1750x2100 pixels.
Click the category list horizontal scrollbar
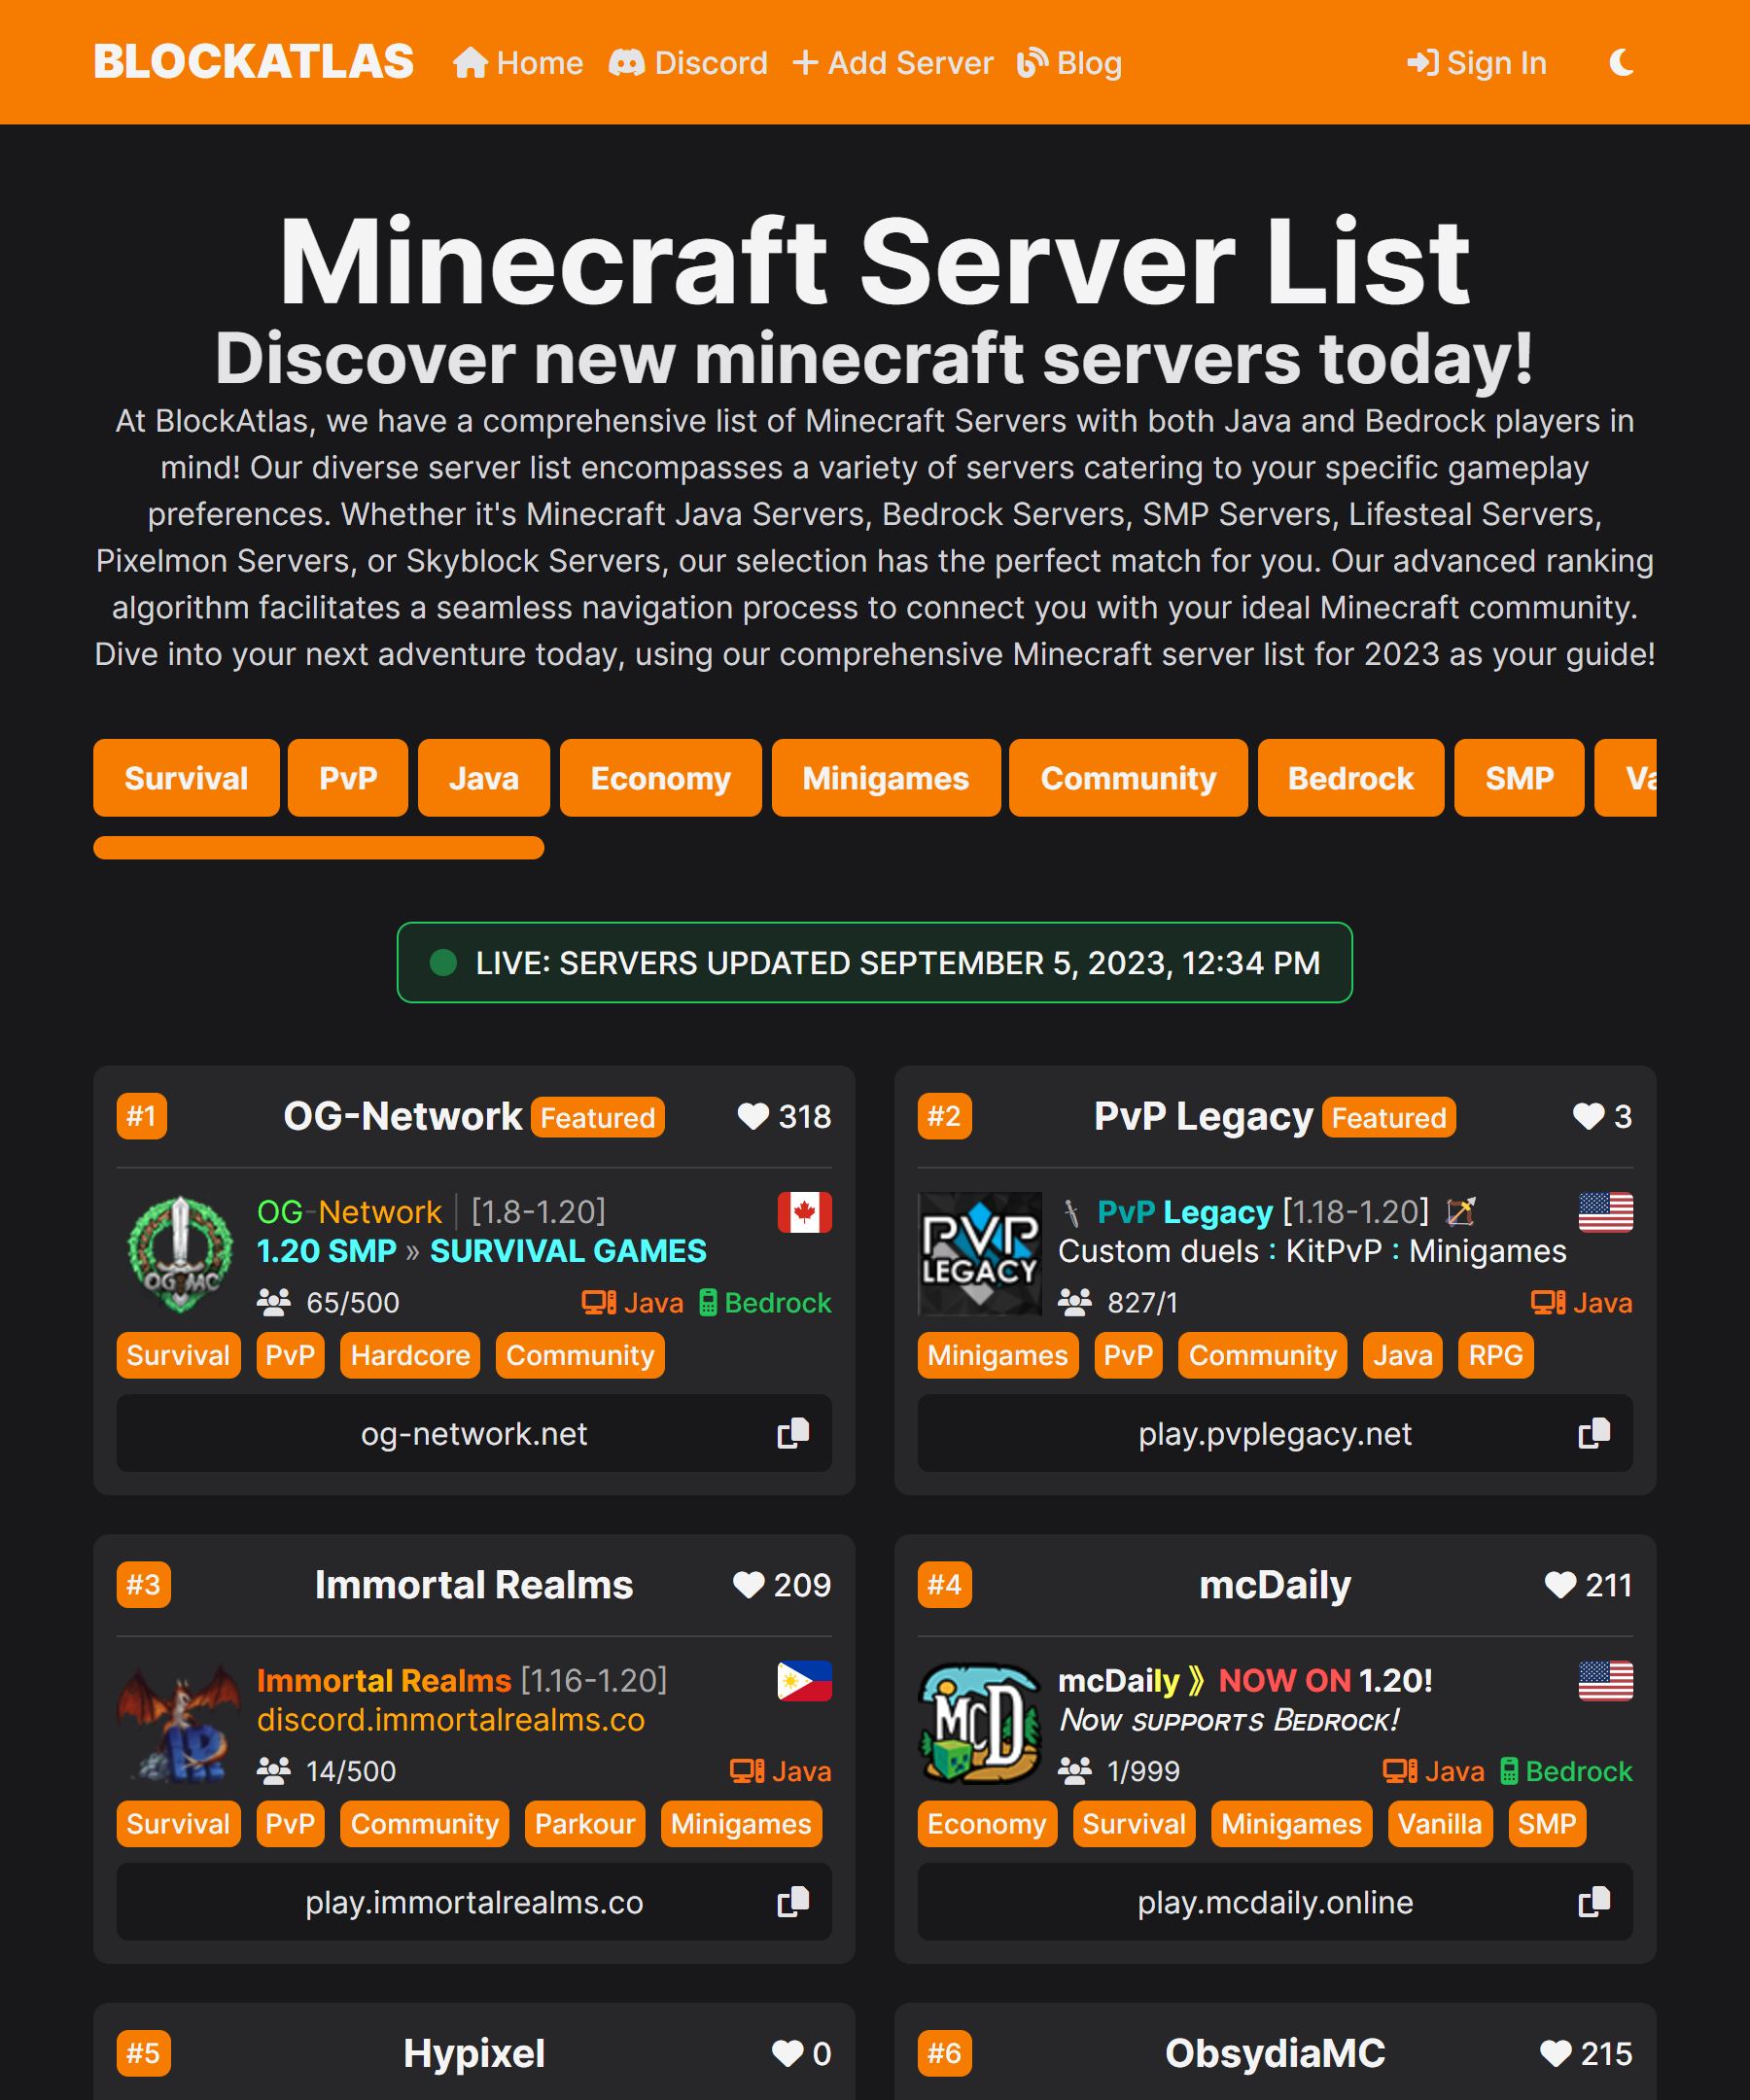tap(319, 848)
